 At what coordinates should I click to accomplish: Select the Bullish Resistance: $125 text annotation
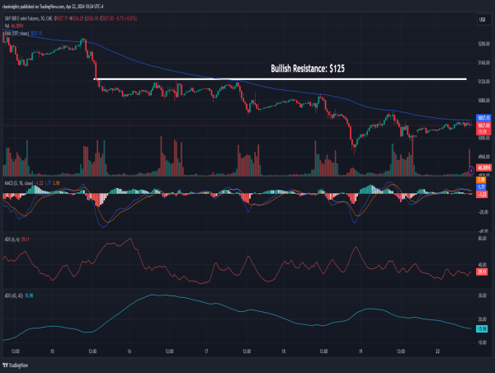[308, 68]
